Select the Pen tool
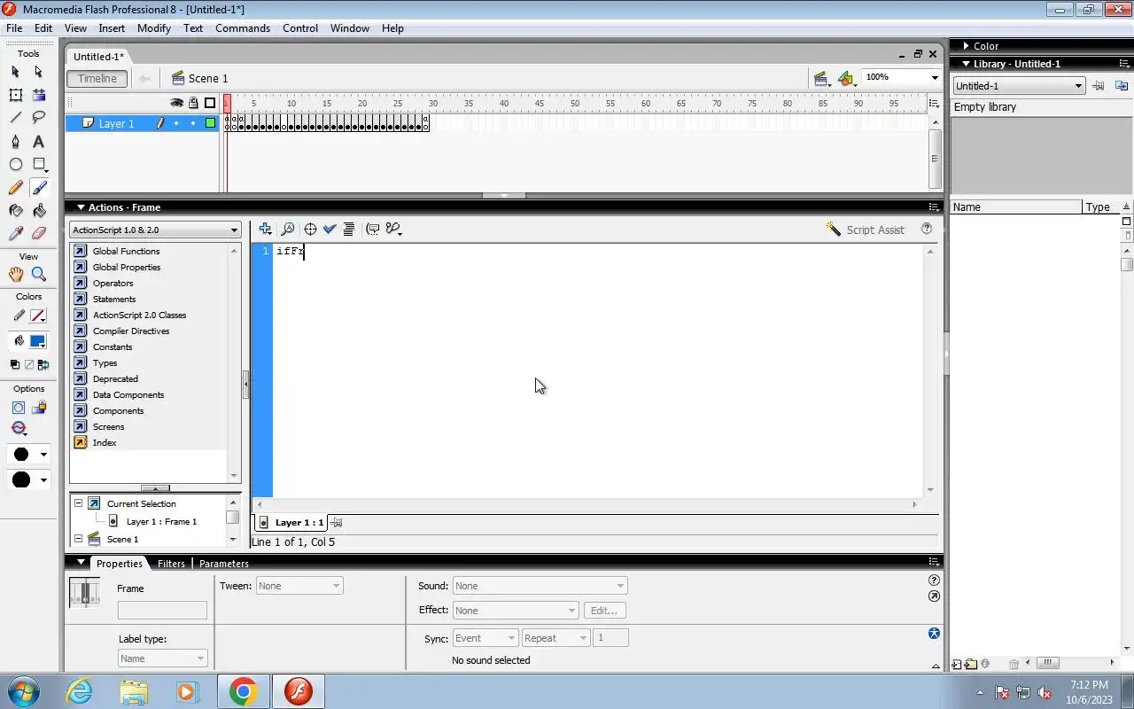1134x709 pixels. pos(16,142)
